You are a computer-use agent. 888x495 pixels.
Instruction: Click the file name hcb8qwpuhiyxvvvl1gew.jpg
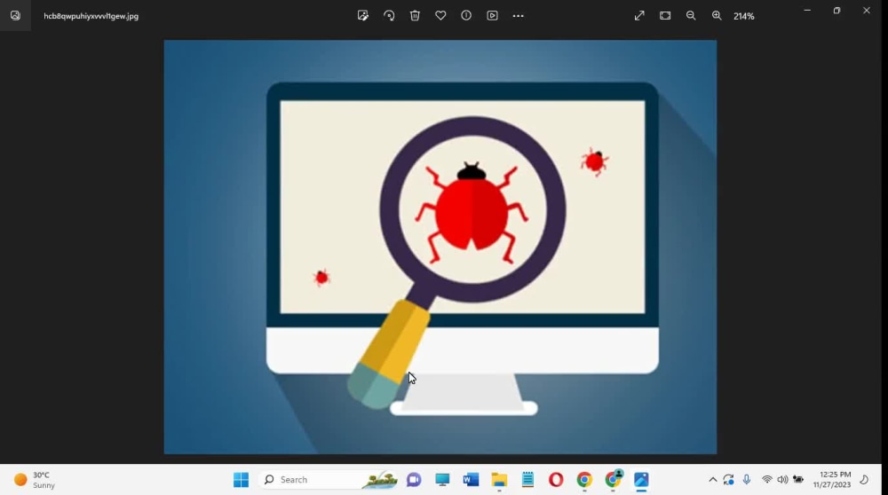point(91,16)
